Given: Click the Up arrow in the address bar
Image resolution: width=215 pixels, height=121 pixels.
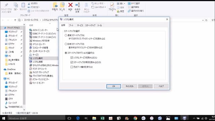Looking at the screenshot, I should [15, 20].
